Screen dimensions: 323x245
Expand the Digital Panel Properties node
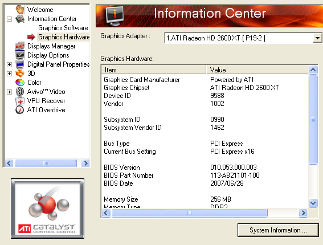click(9, 64)
